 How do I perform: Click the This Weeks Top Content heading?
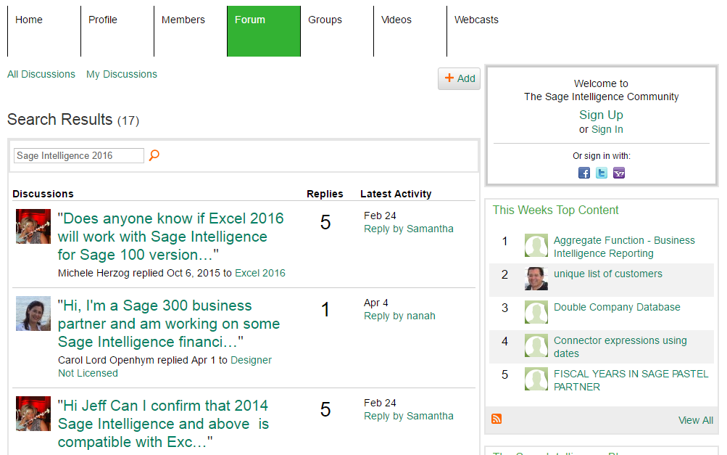pos(555,210)
